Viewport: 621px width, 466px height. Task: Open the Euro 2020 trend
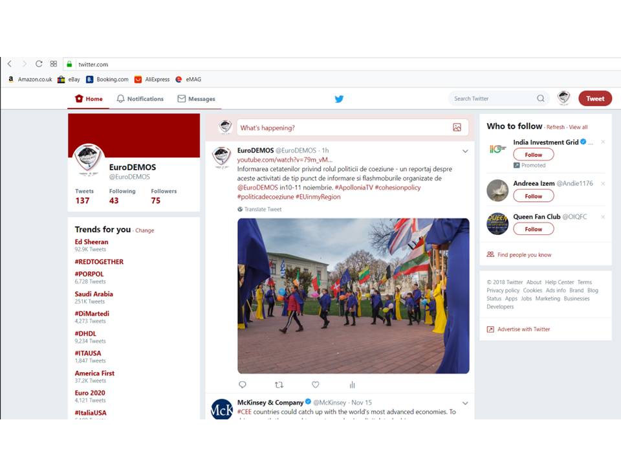[x=90, y=393]
